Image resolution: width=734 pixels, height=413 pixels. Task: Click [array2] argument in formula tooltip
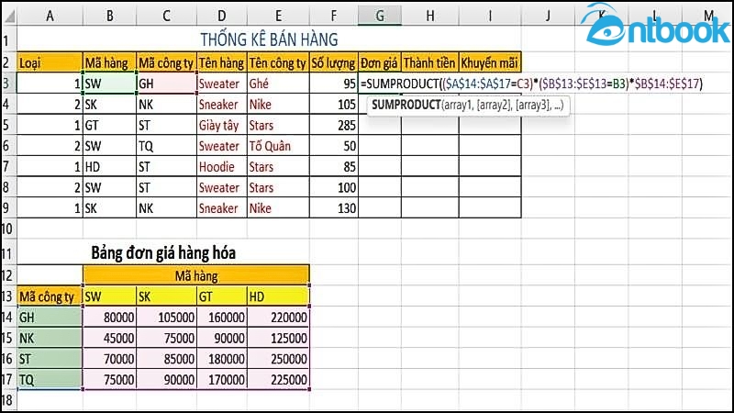click(495, 106)
